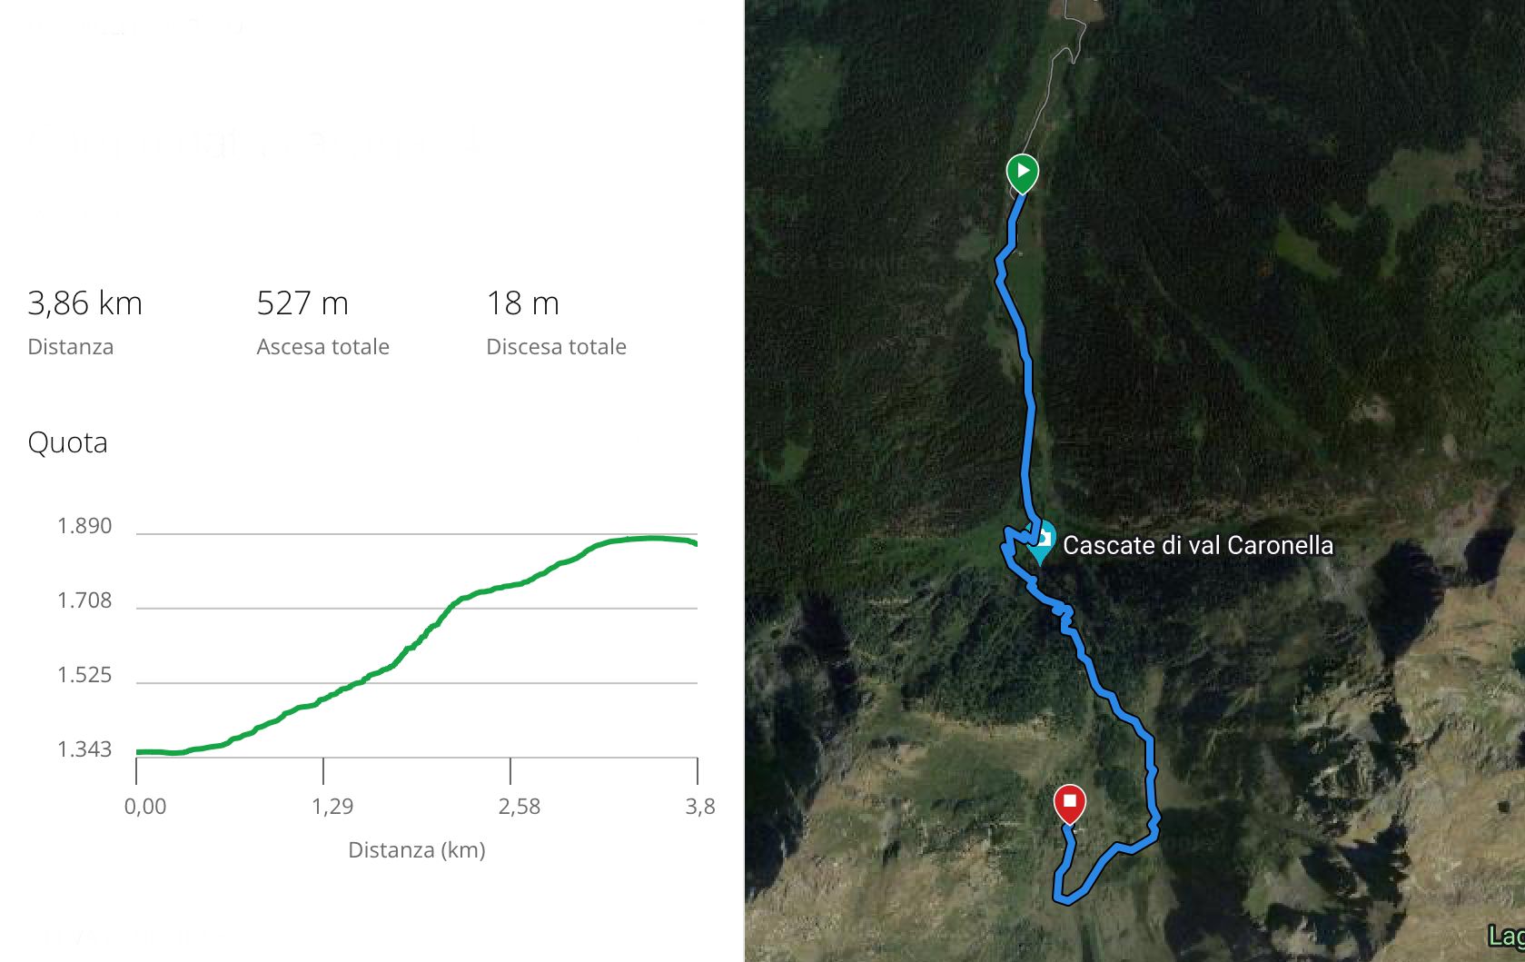1525x962 pixels.
Task: Click the 1,29 km tick on chart axis
Action: point(332,807)
